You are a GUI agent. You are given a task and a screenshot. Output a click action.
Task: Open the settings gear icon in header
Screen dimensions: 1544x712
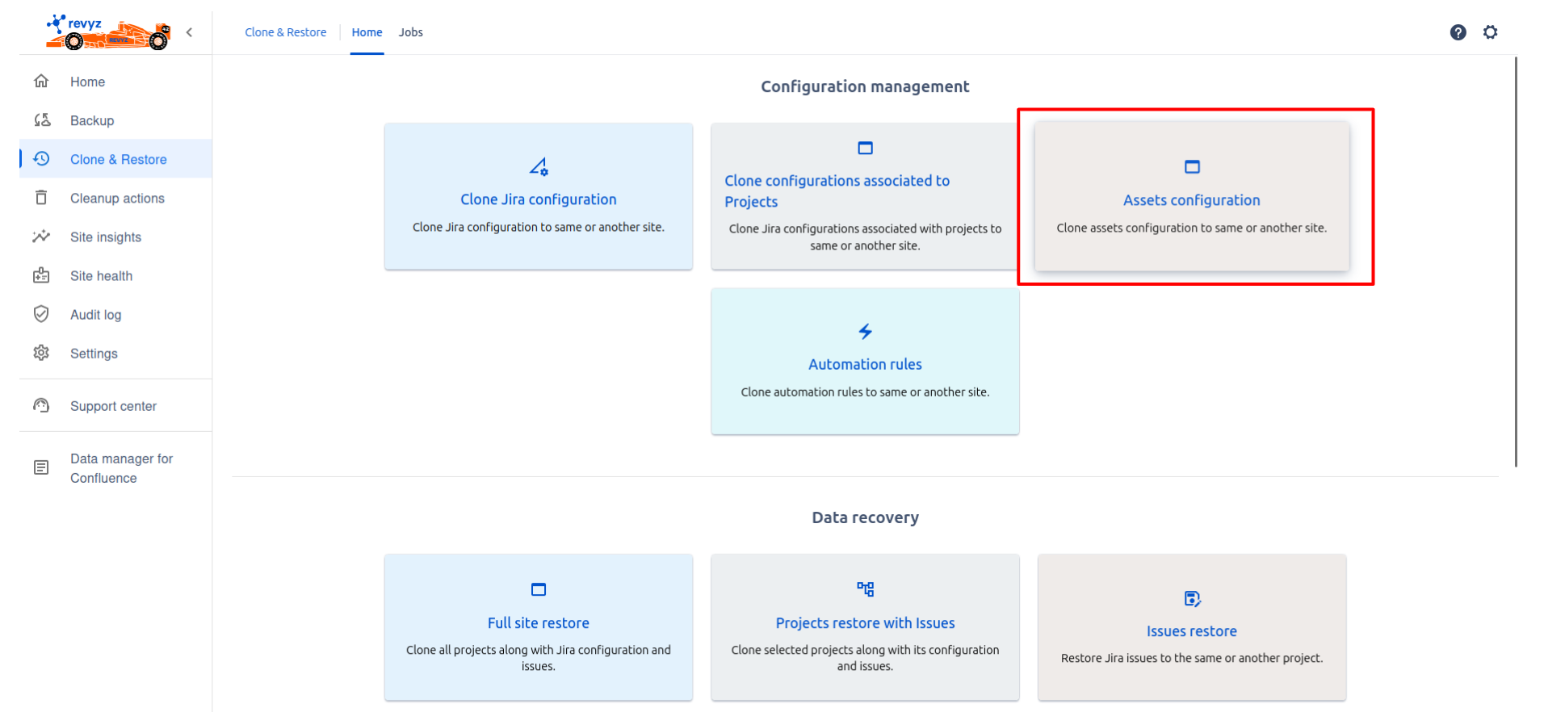coord(1490,32)
